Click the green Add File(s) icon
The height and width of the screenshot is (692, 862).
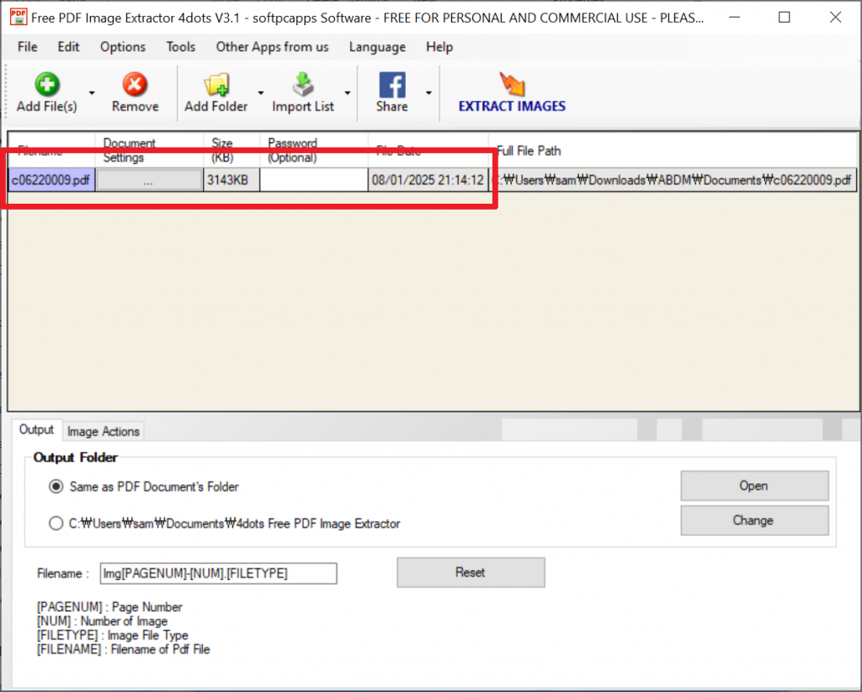pos(47,84)
